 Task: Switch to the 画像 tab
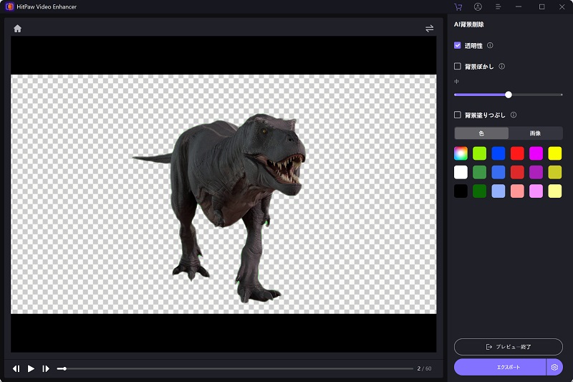coord(535,133)
